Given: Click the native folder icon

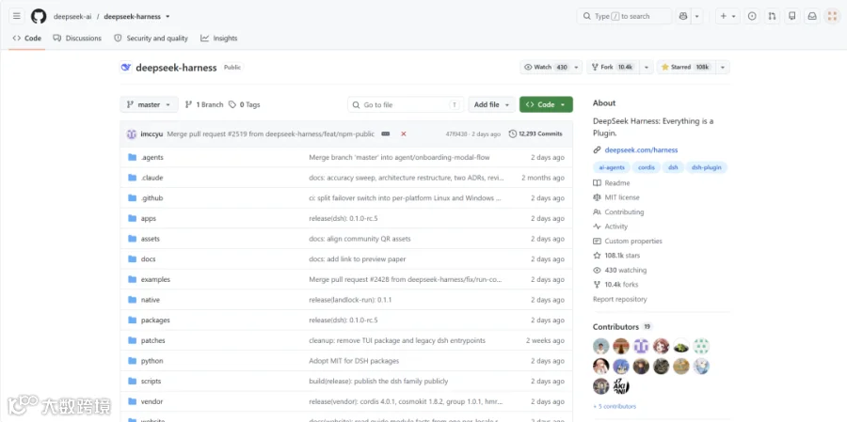Looking at the screenshot, I should [133, 300].
